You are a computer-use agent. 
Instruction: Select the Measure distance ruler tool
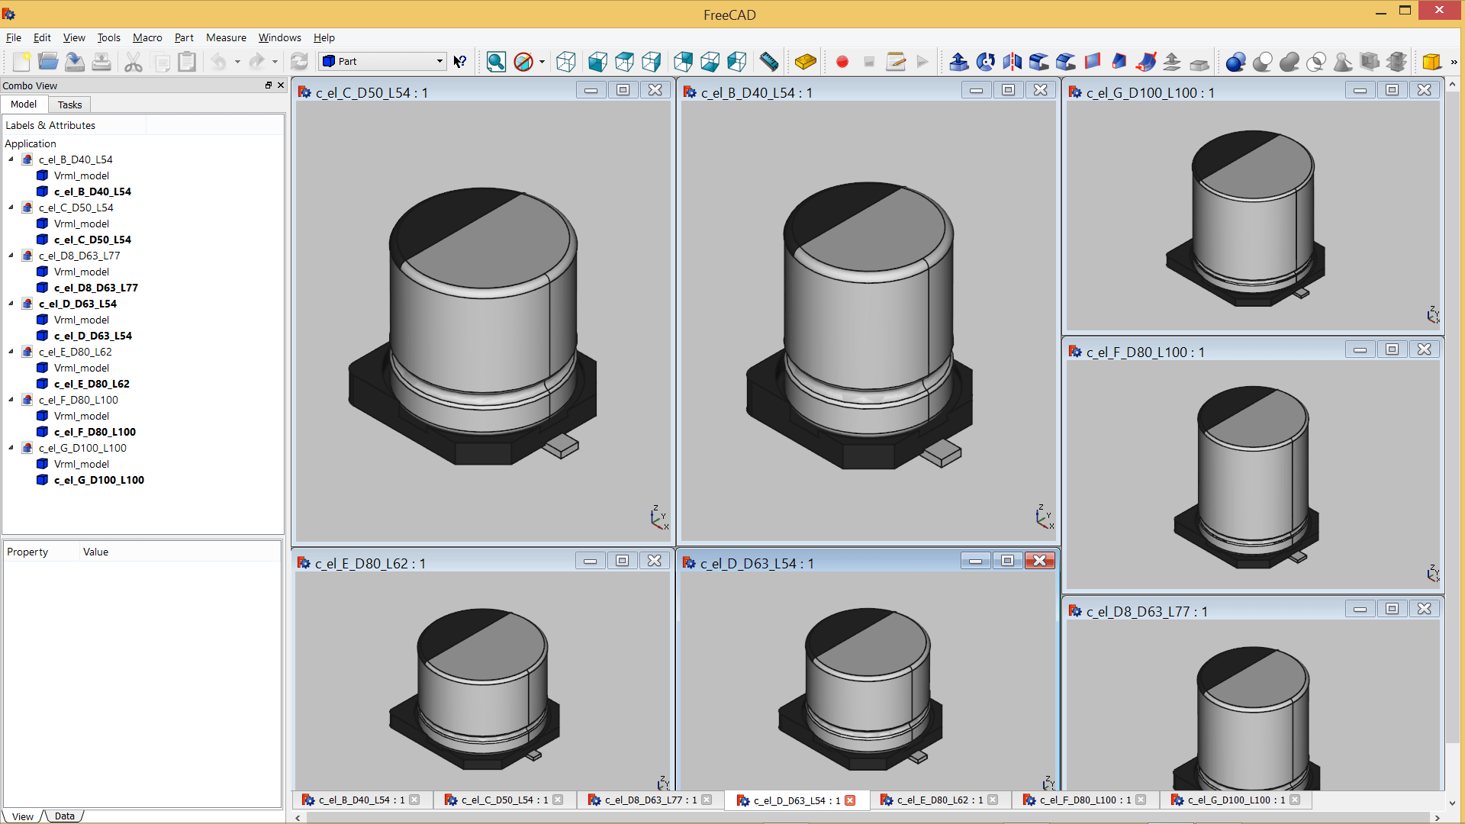tap(769, 62)
